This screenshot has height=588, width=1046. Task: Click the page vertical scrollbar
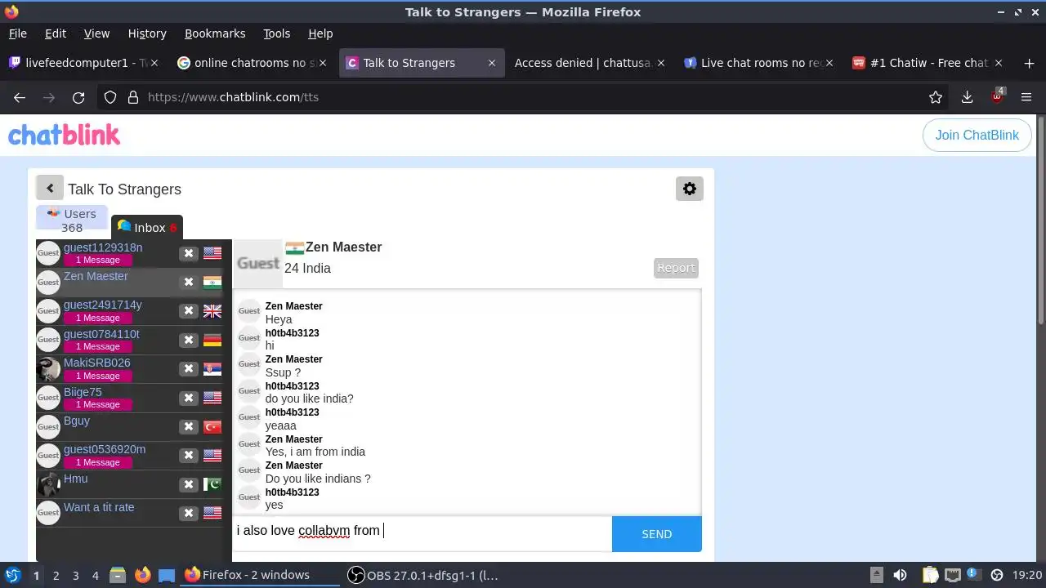pos(1040,220)
